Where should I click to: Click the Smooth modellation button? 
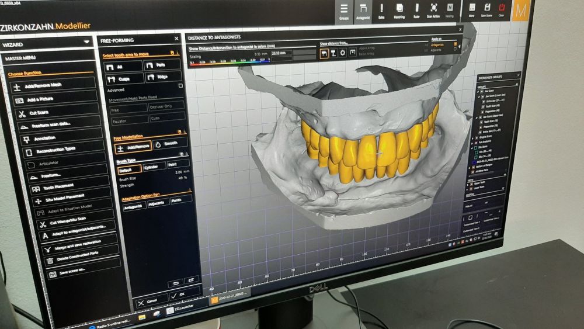(169, 143)
